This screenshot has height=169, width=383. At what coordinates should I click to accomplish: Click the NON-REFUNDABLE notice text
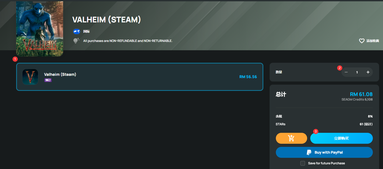click(x=128, y=41)
